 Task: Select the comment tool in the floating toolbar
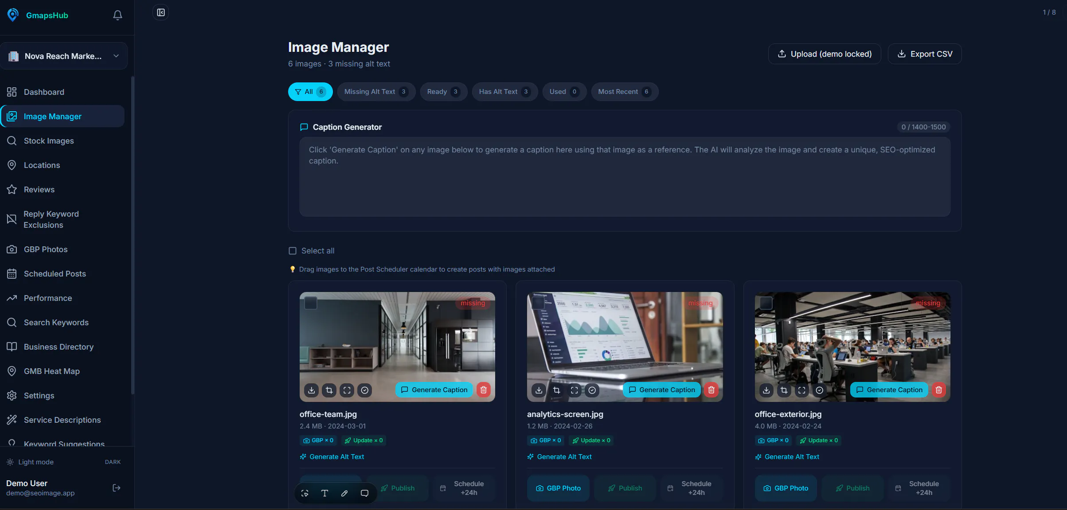click(x=364, y=493)
